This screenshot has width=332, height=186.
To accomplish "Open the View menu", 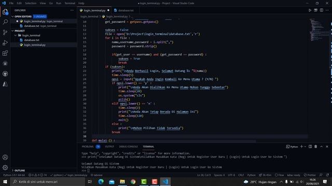I will 43,3.
